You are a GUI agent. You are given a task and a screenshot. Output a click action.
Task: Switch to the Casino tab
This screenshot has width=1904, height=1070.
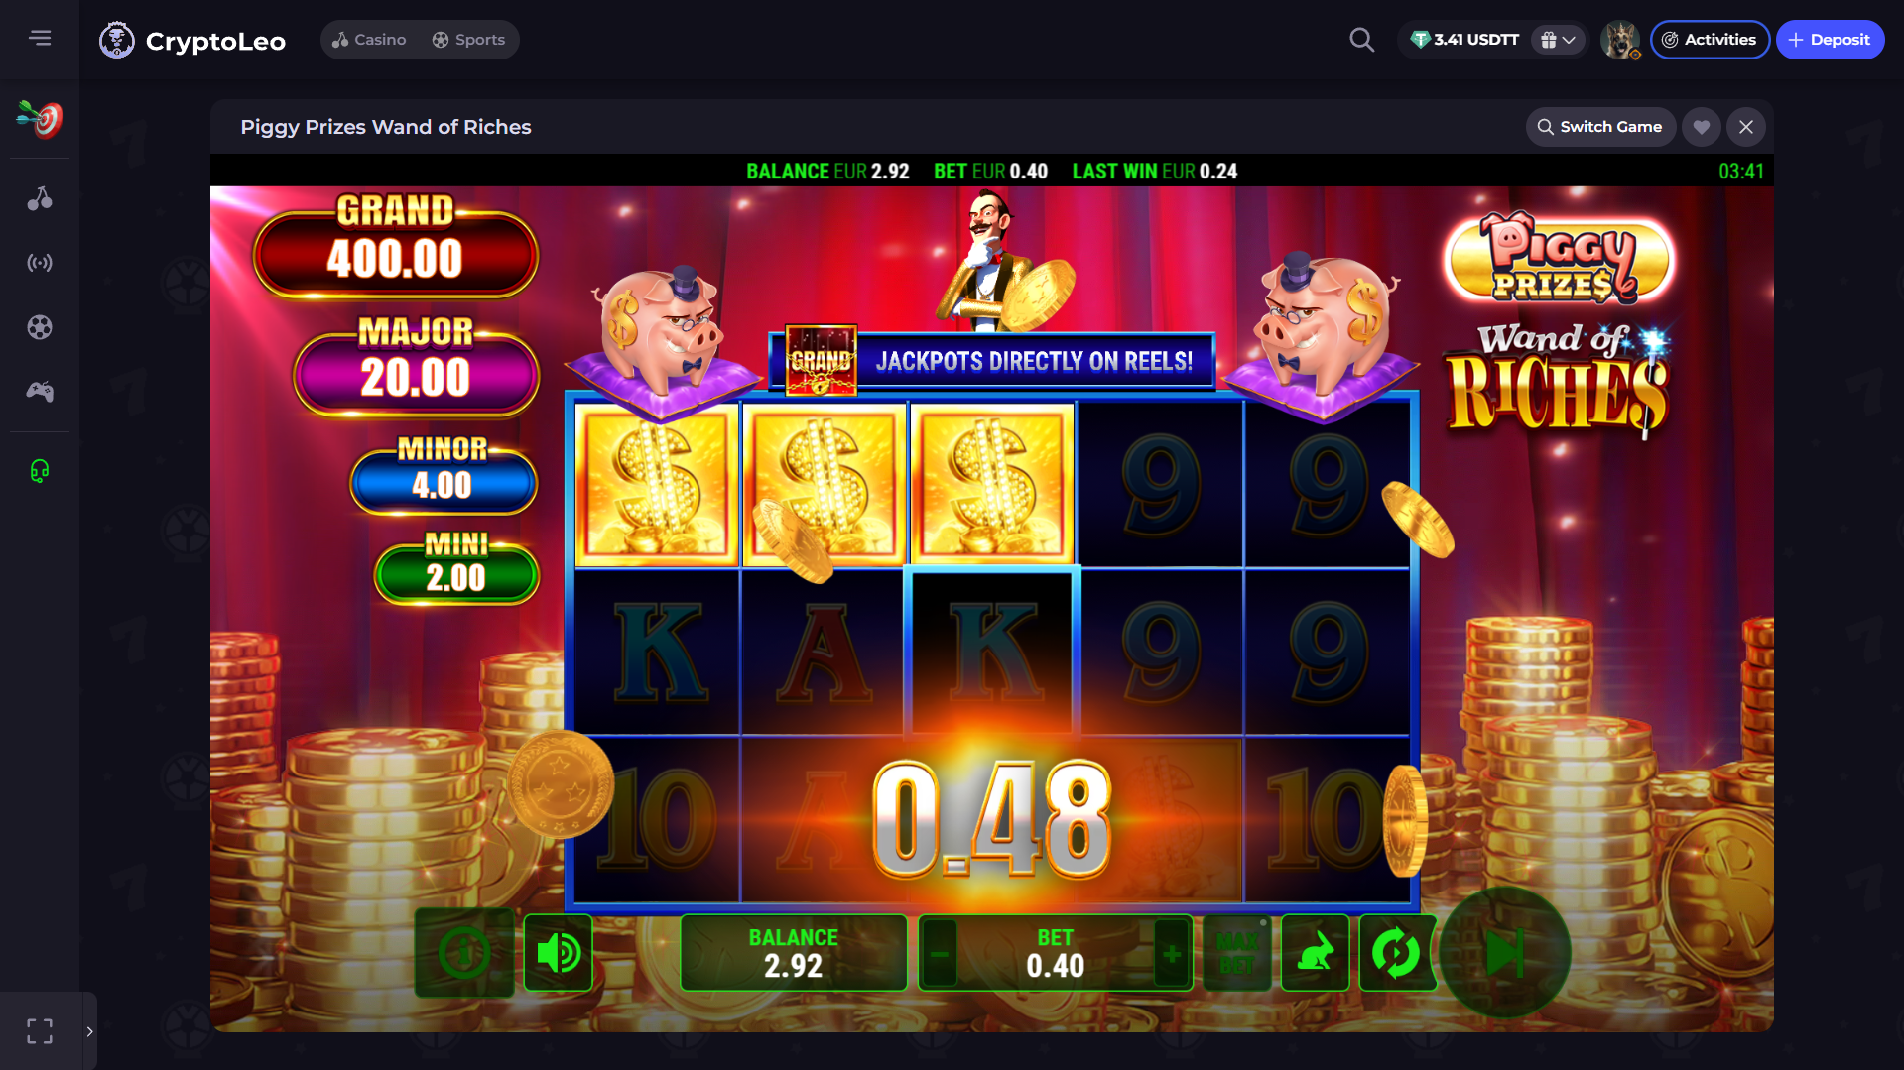pos(369,40)
